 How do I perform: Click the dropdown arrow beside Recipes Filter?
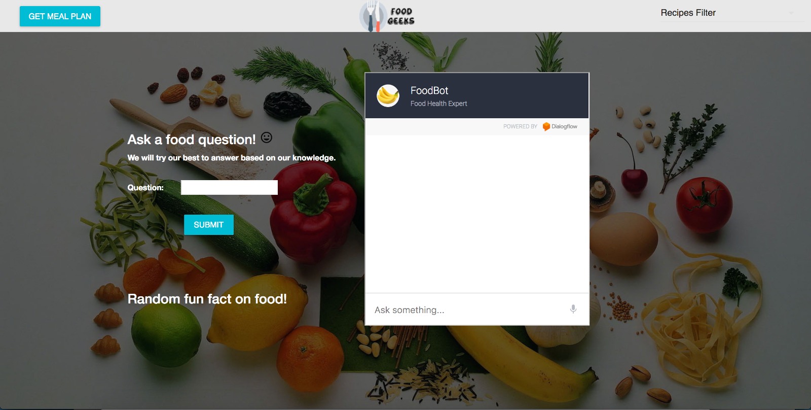tap(791, 13)
